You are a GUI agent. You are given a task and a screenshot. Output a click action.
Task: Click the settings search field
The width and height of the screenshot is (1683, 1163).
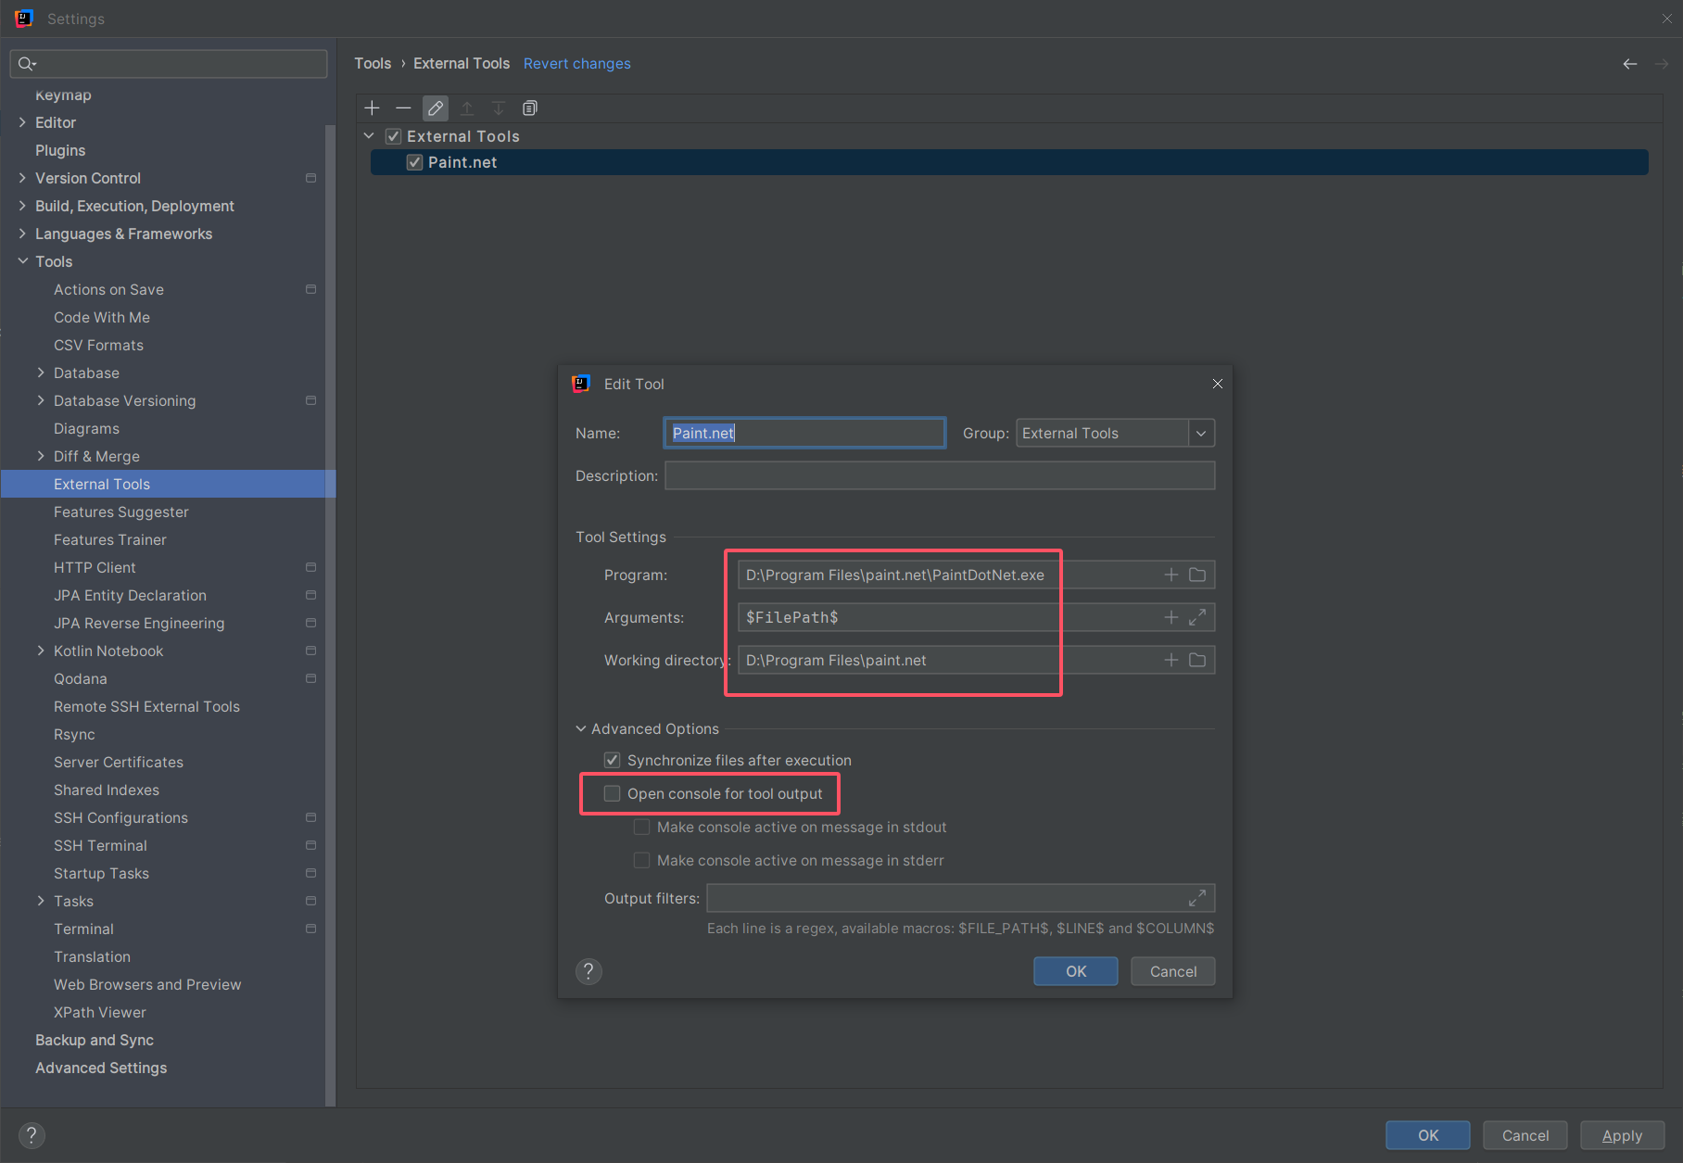coord(169,64)
